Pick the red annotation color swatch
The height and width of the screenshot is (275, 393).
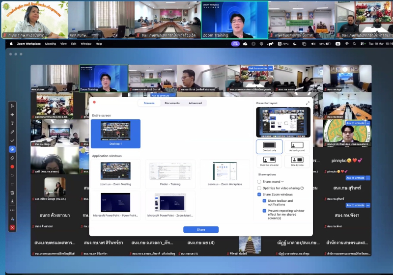[x=12, y=167]
